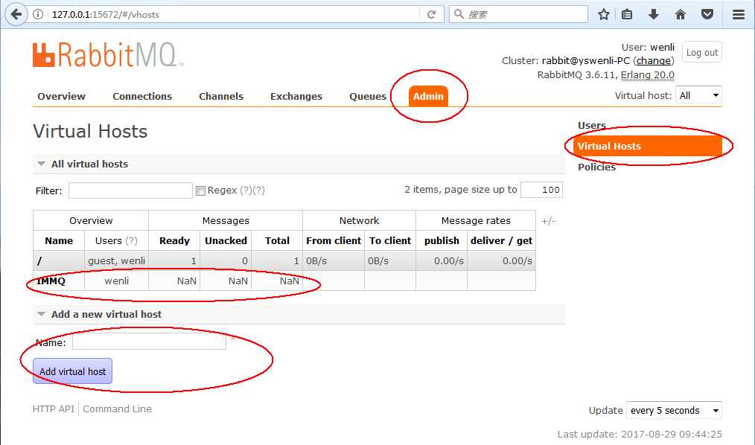Click the Total column header
The height and width of the screenshot is (445, 755).
tap(277, 240)
